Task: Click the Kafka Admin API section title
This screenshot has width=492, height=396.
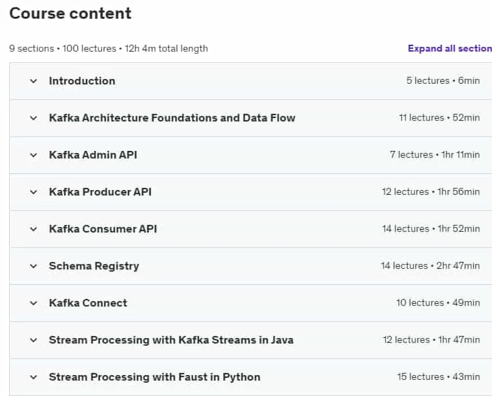Action: click(94, 155)
